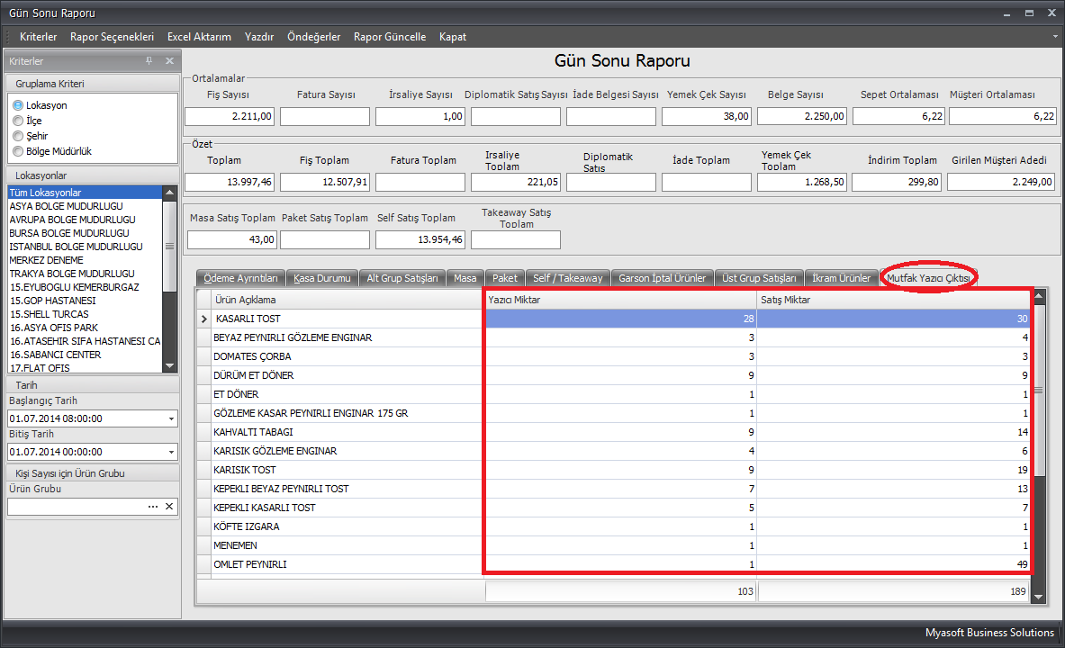Image resolution: width=1065 pixels, height=648 pixels.
Task: Open the toolbar overflow arrow at far right
Action: pos(1055,37)
